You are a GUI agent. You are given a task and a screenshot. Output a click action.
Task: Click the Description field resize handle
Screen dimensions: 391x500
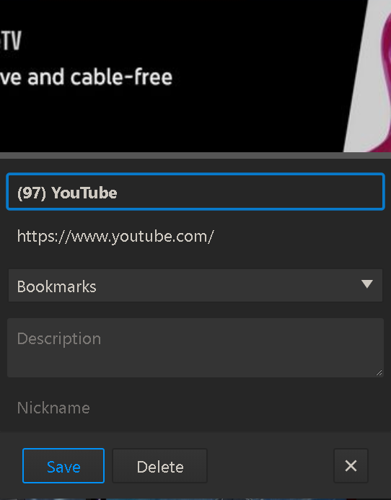point(379,373)
